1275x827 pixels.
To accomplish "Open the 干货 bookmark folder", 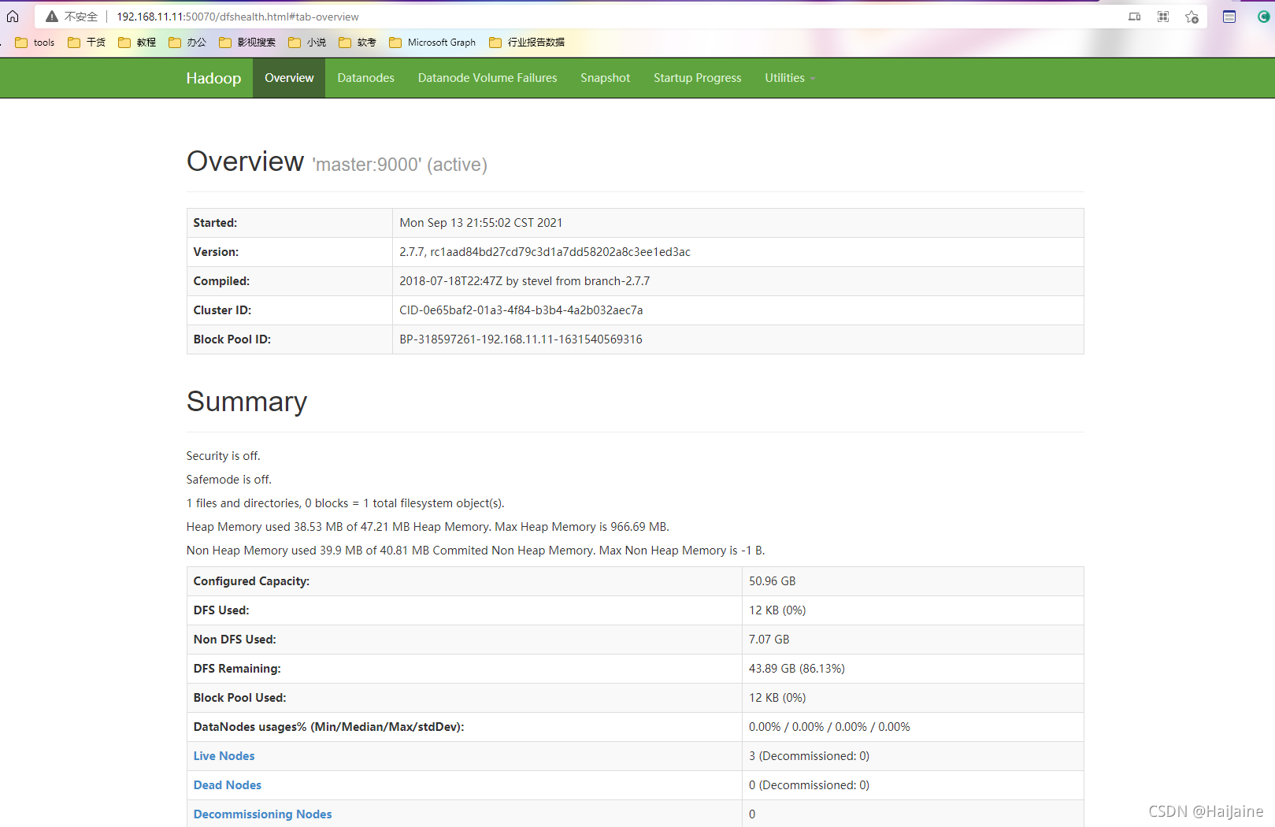I will click(87, 43).
